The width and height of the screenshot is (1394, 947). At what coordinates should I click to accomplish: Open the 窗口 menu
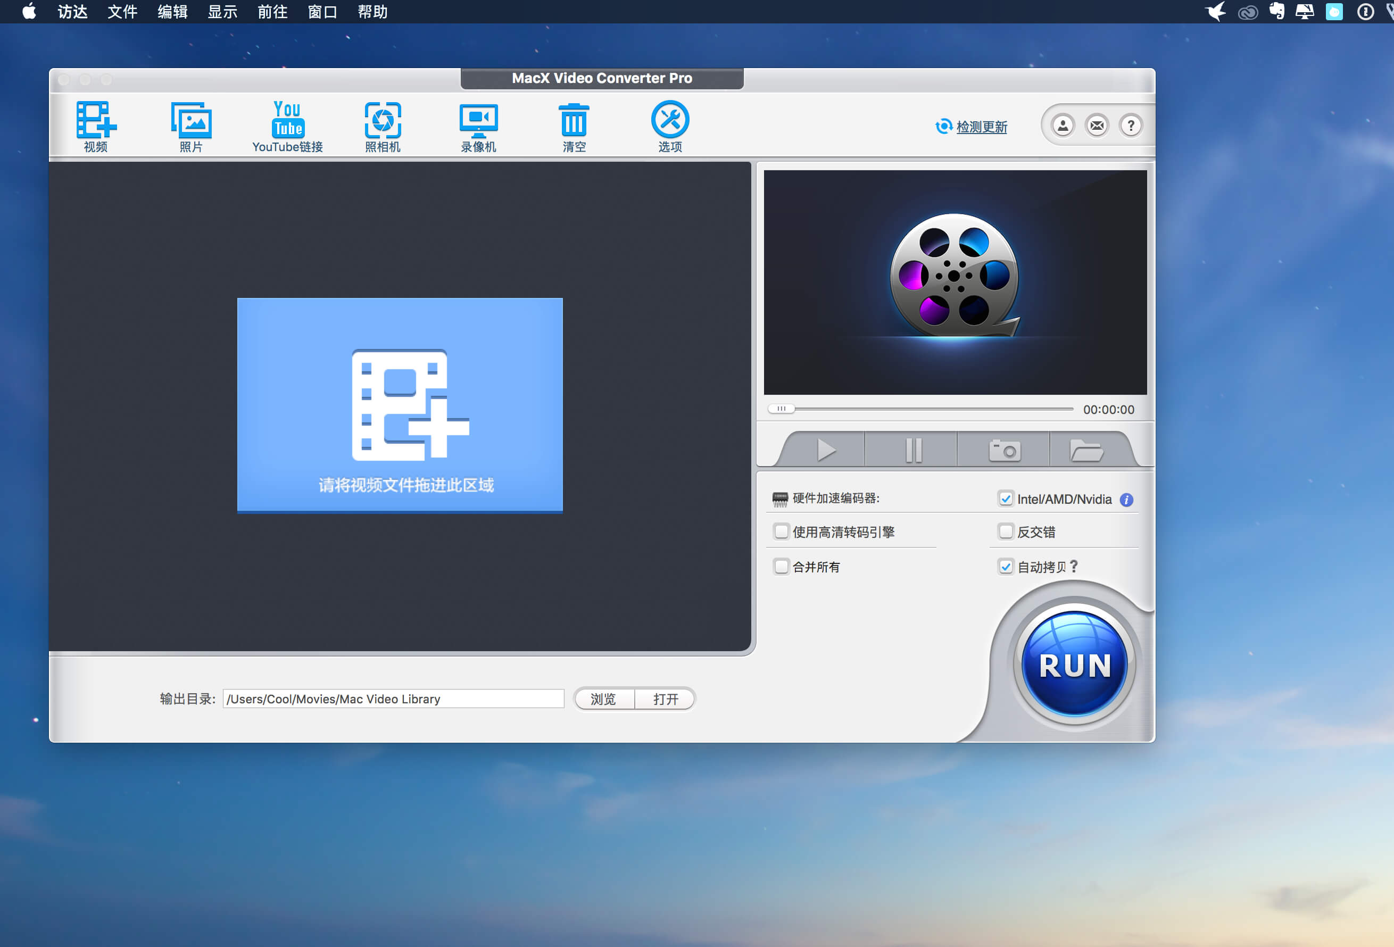[322, 11]
